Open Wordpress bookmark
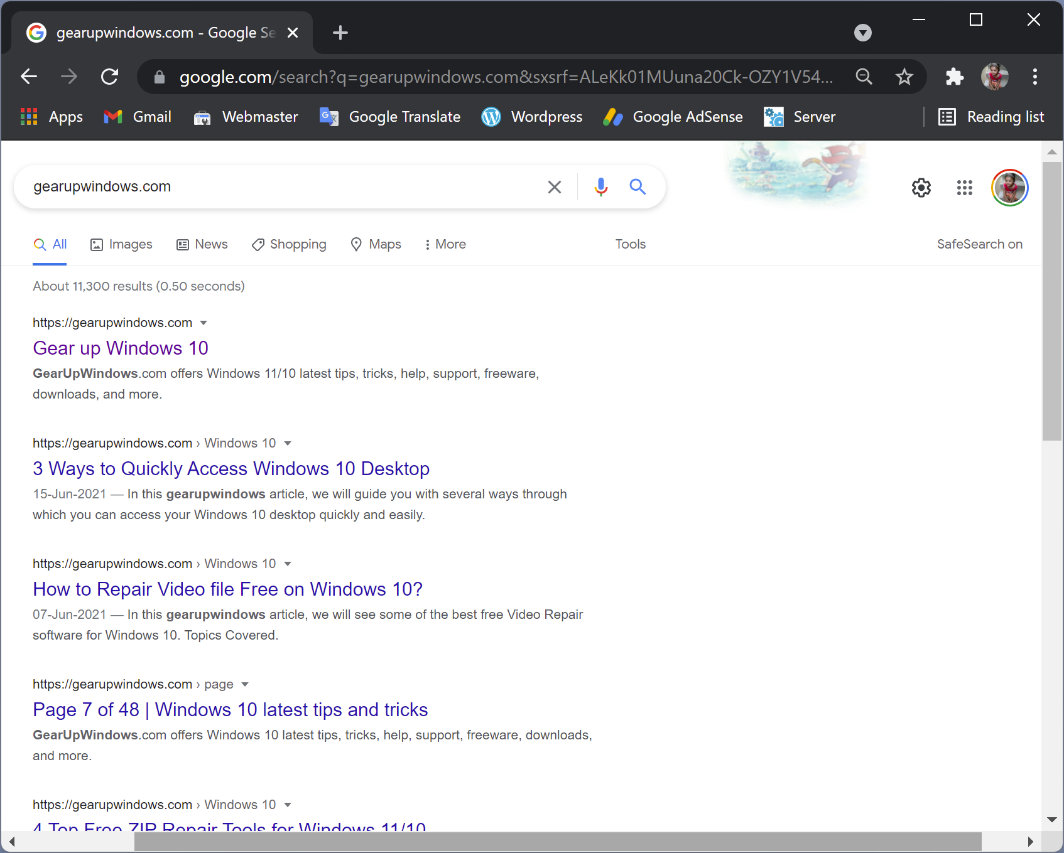 (532, 117)
